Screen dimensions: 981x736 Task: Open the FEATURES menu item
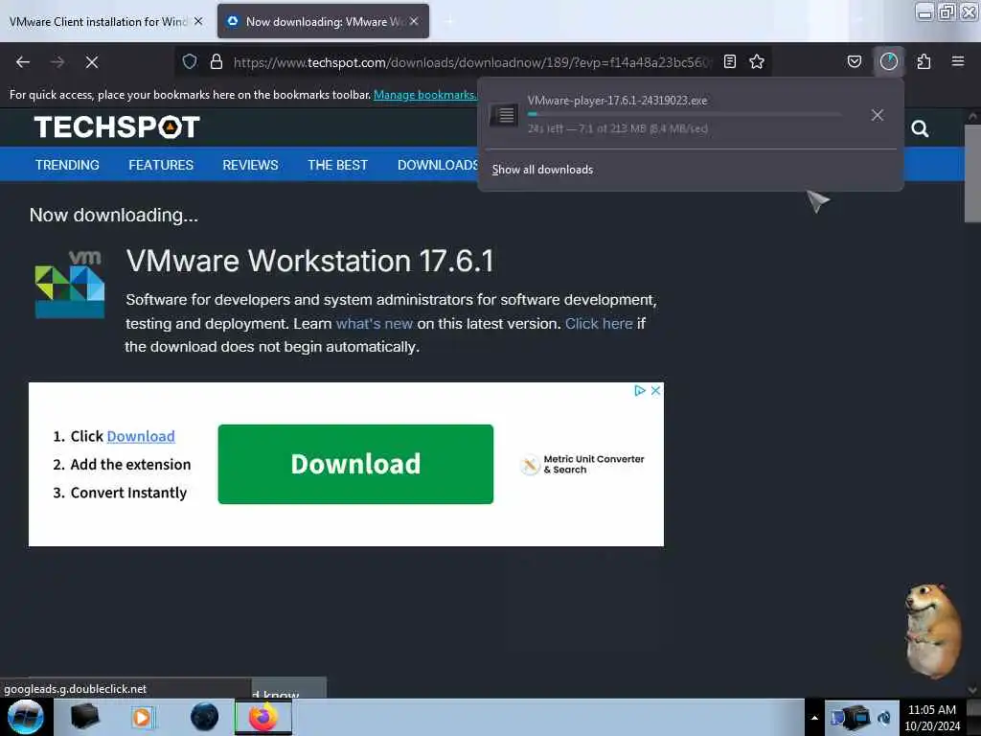(x=161, y=165)
